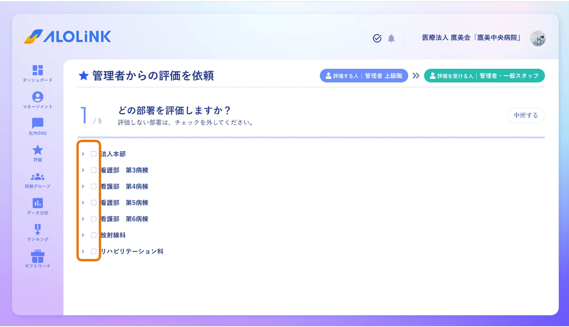Open notifications via the bell icon
This screenshot has width=569, height=327.
point(391,38)
